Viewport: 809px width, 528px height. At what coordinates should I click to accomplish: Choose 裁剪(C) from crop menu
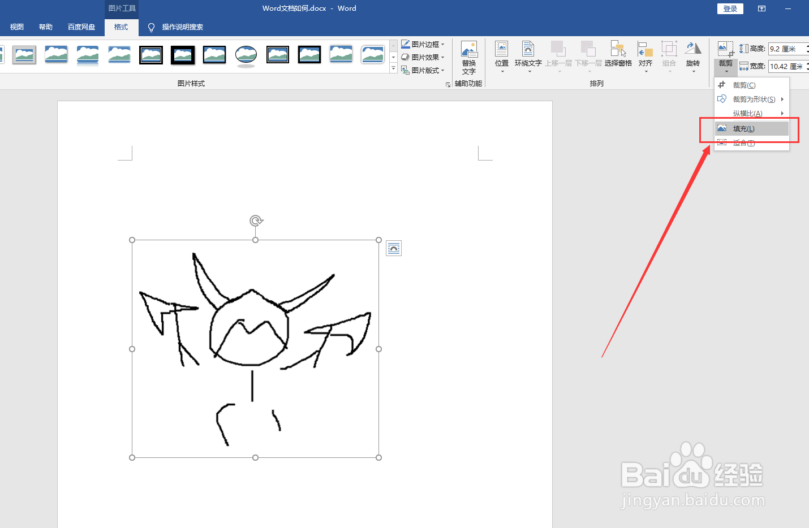[752, 85]
